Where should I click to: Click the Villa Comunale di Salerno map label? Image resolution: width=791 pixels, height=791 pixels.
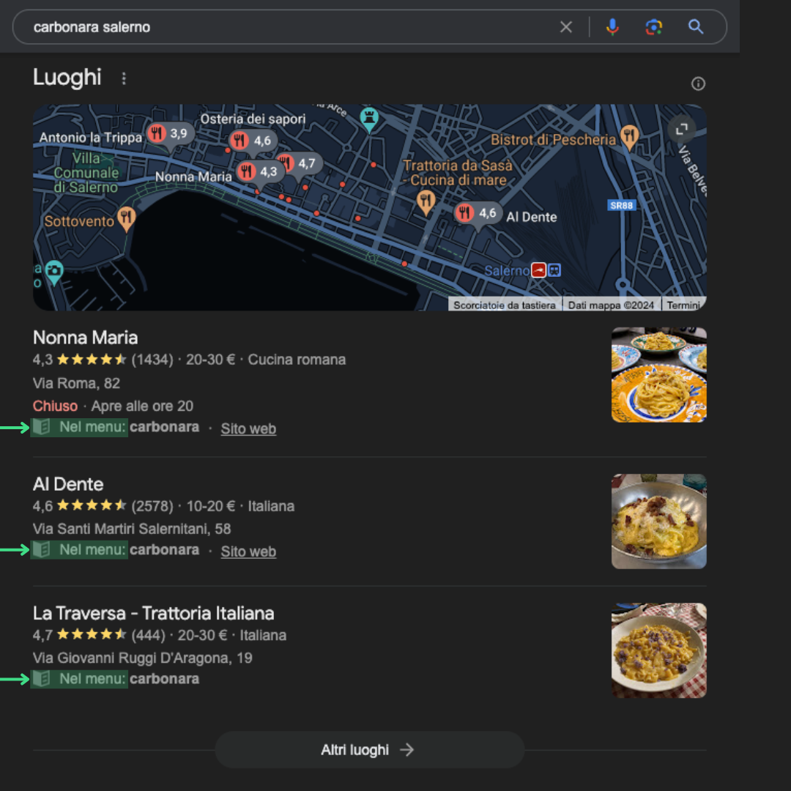pos(86,173)
